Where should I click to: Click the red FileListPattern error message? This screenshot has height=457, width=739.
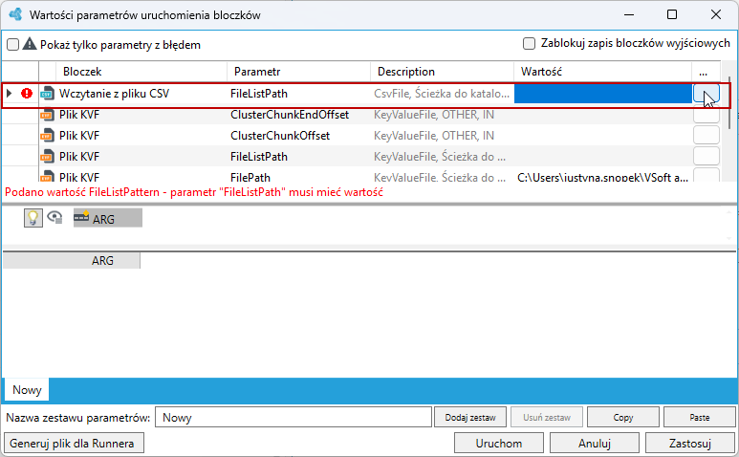[x=194, y=192]
